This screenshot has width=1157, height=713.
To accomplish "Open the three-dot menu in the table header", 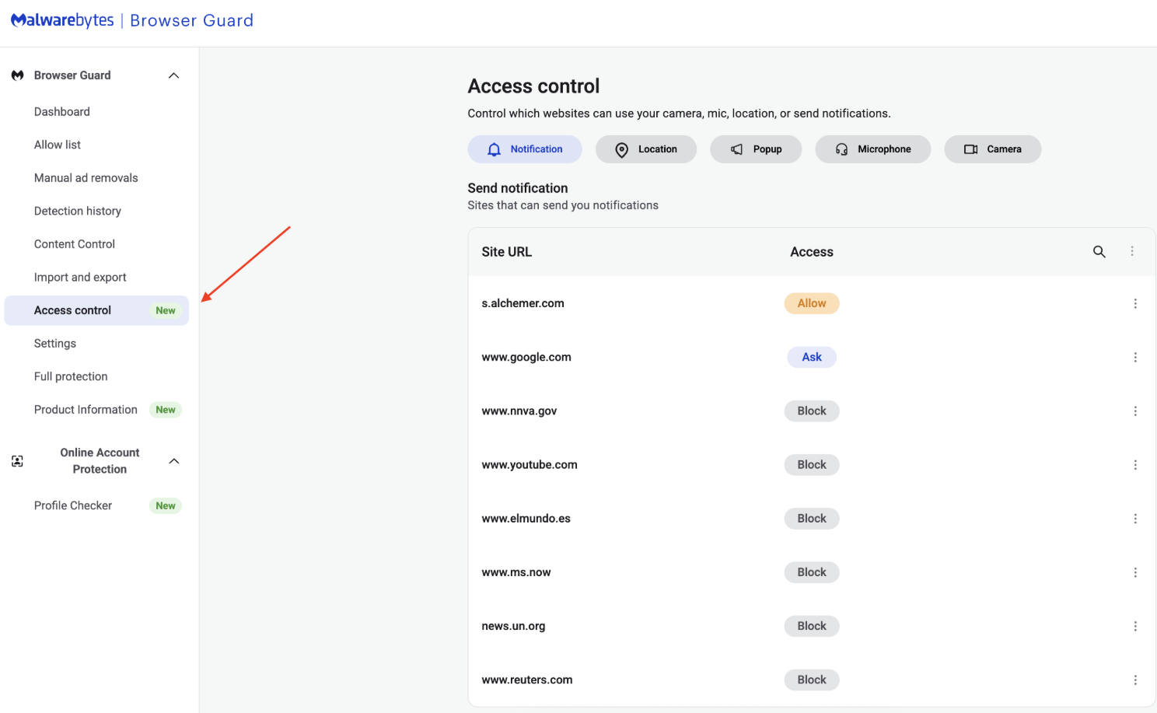I will tap(1132, 252).
